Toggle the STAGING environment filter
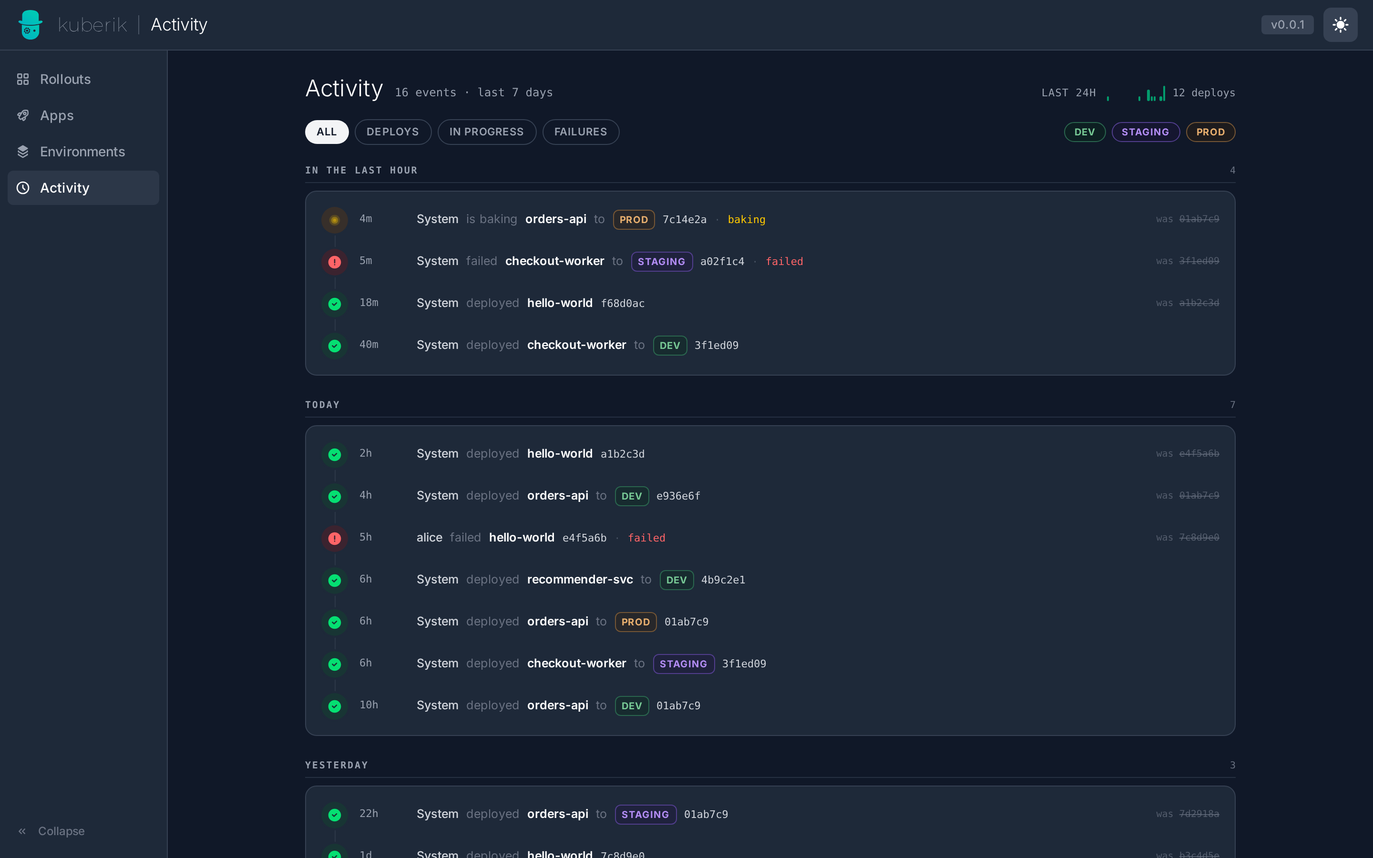Image resolution: width=1373 pixels, height=858 pixels. tap(1145, 132)
